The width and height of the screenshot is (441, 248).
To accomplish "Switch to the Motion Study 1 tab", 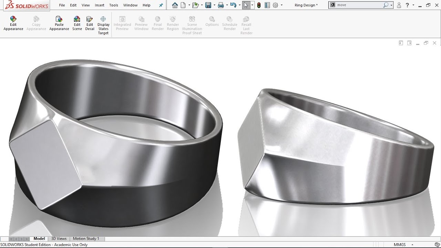I will 86,238.
